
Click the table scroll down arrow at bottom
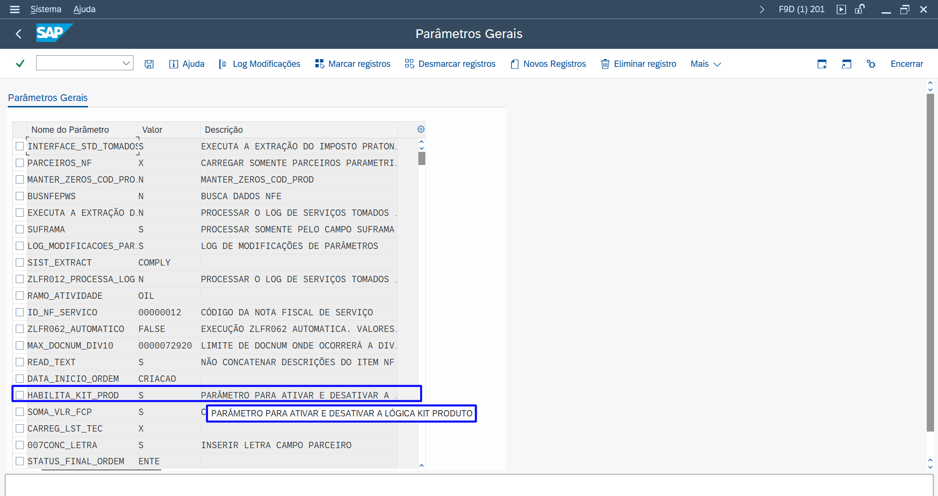click(x=421, y=466)
